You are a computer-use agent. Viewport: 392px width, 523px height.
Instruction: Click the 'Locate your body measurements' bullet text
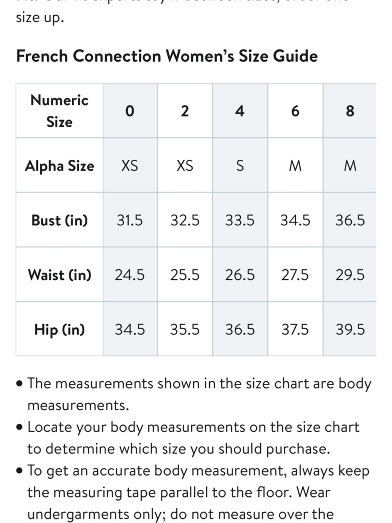click(x=188, y=437)
